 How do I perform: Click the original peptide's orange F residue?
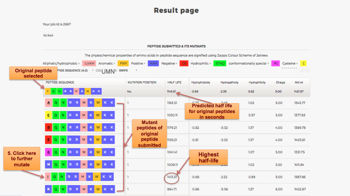(48, 91)
